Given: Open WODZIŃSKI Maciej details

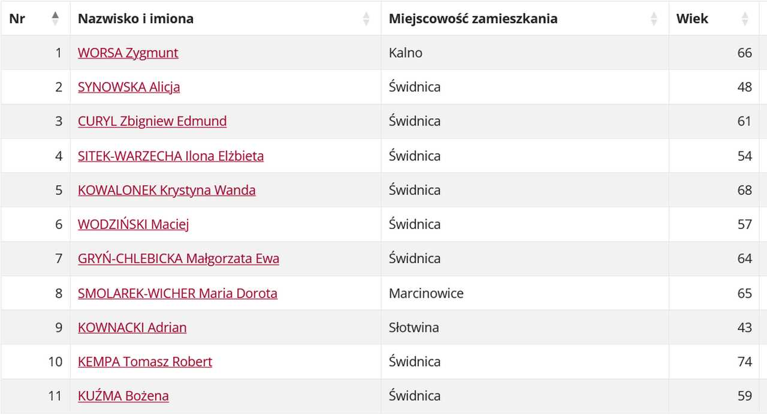Looking at the screenshot, I should pyautogui.click(x=134, y=224).
